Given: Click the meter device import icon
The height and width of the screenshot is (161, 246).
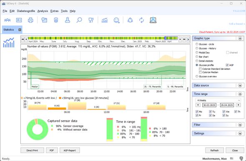Looking at the screenshot, I should point(56,20).
